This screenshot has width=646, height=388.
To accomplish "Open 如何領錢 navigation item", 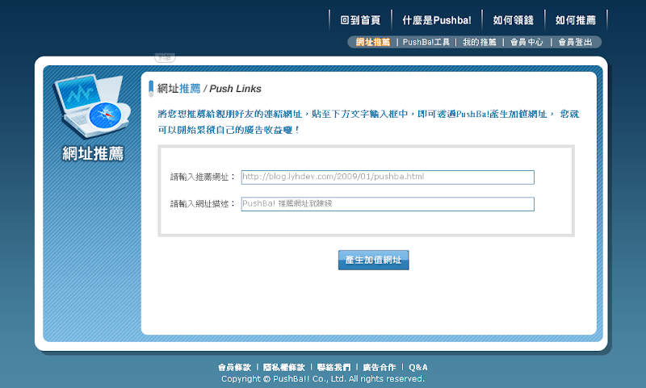I will [x=513, y=20].
